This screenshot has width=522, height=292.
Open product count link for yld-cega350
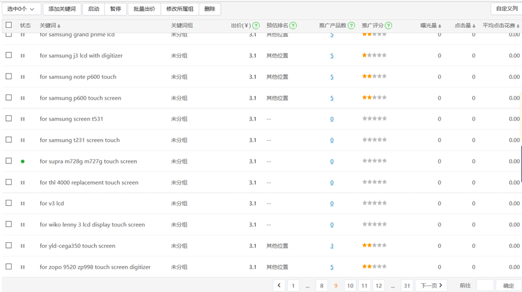tap(332, 246)
